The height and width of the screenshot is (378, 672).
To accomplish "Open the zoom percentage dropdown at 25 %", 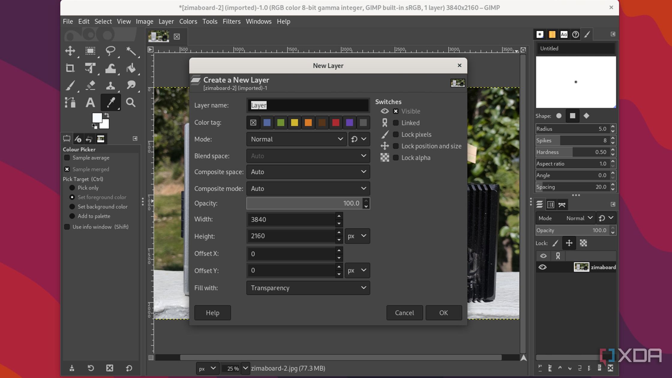I will 245,368.
